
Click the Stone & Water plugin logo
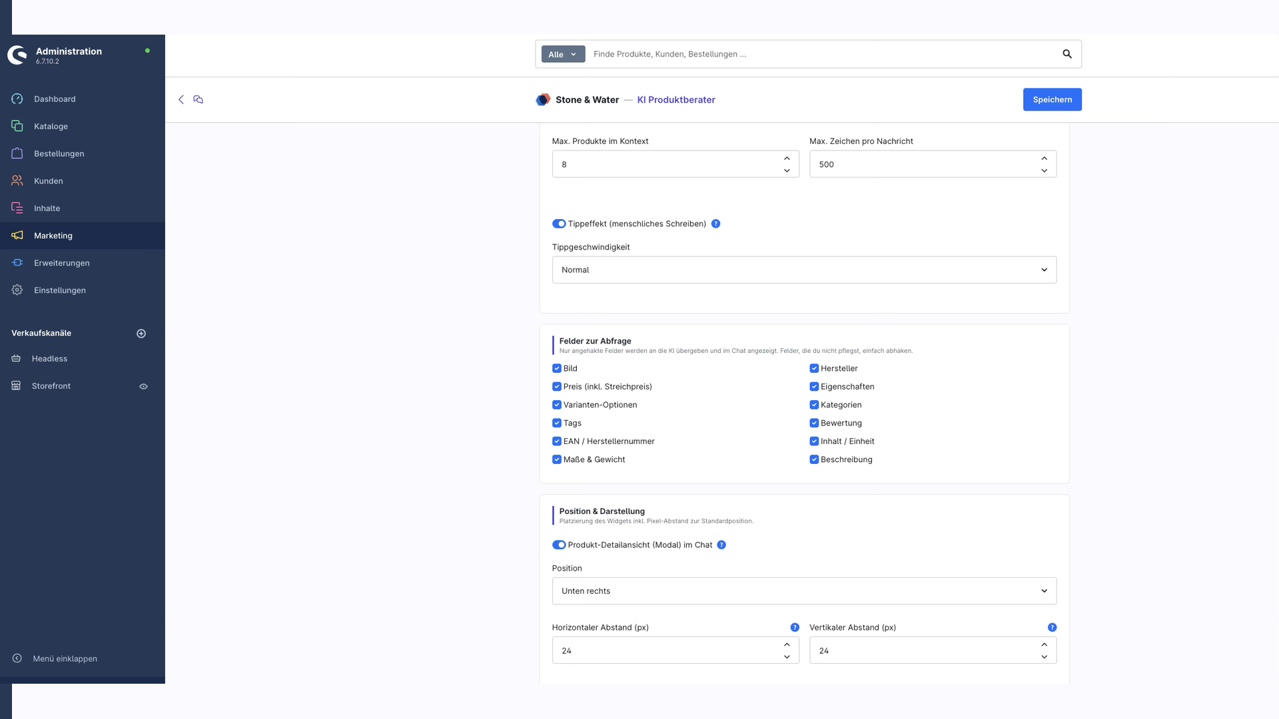543,100
